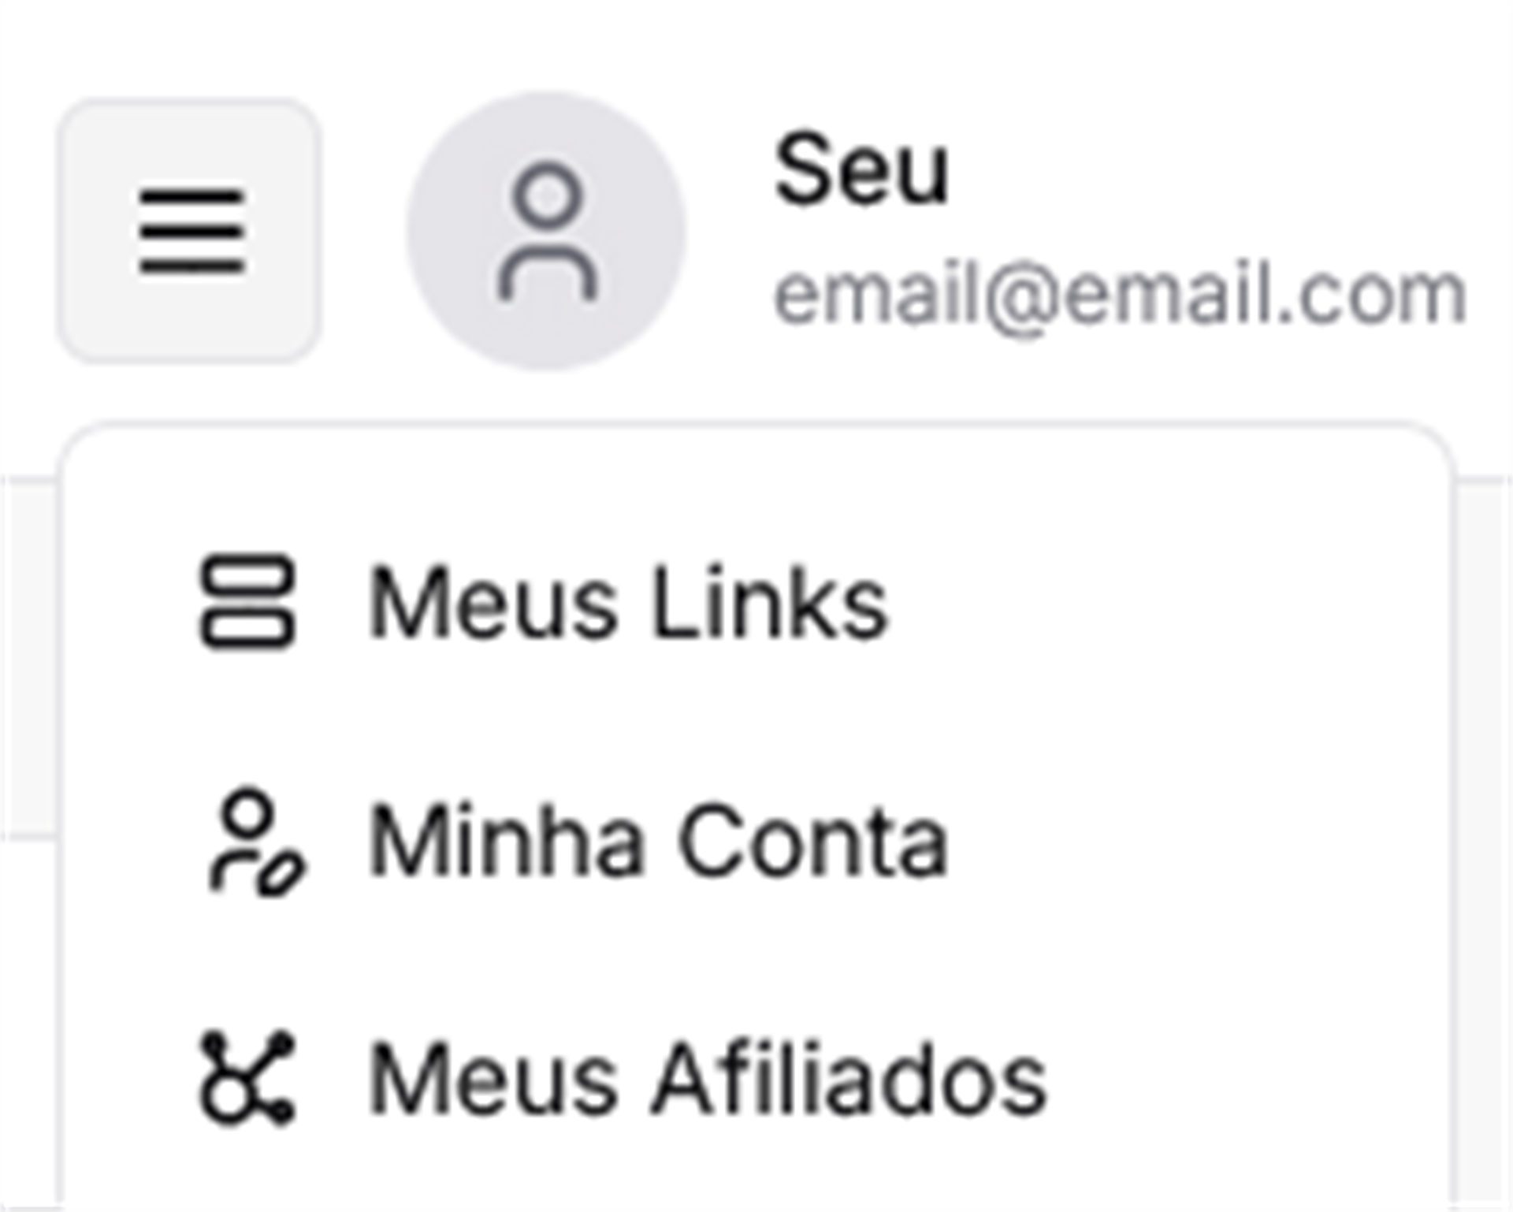Choose the account settings option Minha Conta

pos(658,842)
